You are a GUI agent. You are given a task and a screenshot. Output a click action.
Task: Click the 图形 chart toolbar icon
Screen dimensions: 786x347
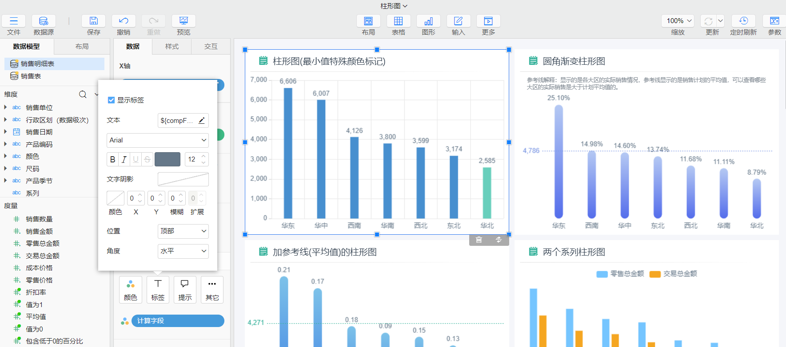(428, 21)
